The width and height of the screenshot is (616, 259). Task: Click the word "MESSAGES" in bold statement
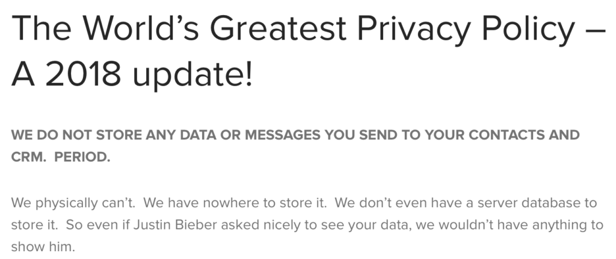tap(283, 135)
